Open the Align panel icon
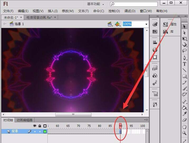The width and height of the screenshot is (189, 143). (x=155, y=43)
